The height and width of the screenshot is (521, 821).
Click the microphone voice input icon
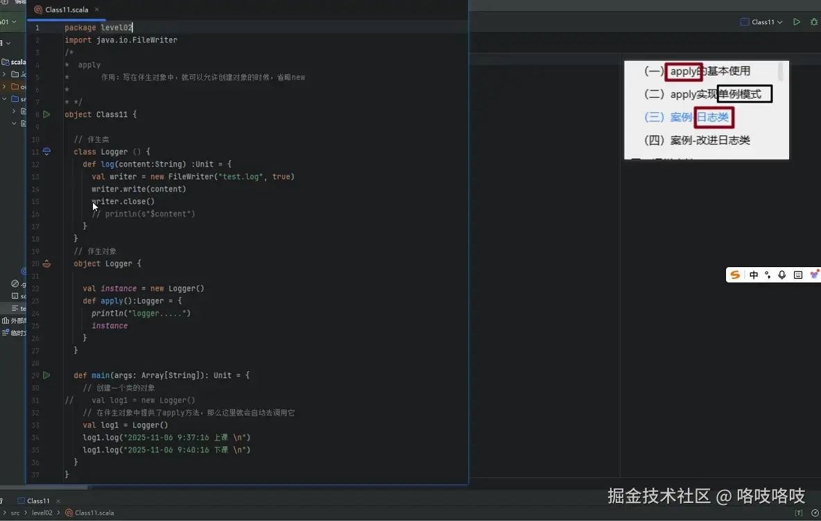tap(781, 275)
